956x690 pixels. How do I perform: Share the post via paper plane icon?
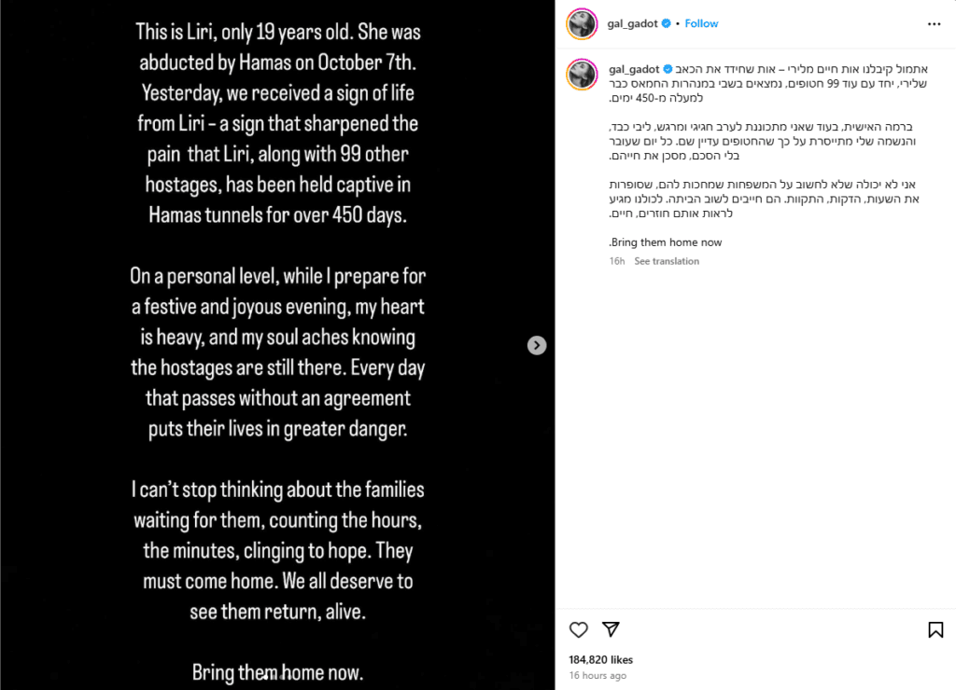pyautogui.click(x=611, y=629)
